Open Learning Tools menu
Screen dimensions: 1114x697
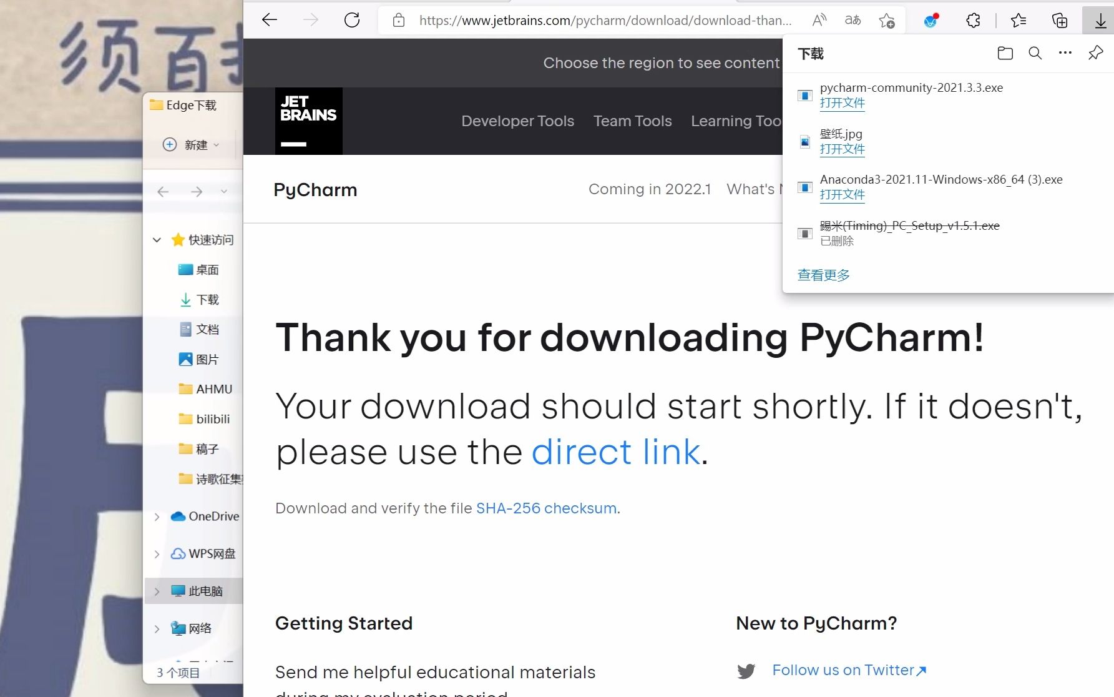(736, 121)
